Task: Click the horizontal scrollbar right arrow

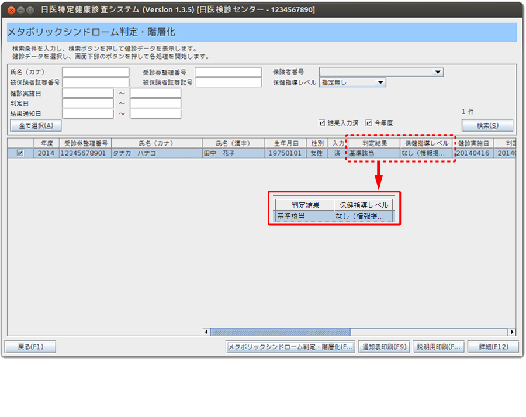Action: coord(512,332)
